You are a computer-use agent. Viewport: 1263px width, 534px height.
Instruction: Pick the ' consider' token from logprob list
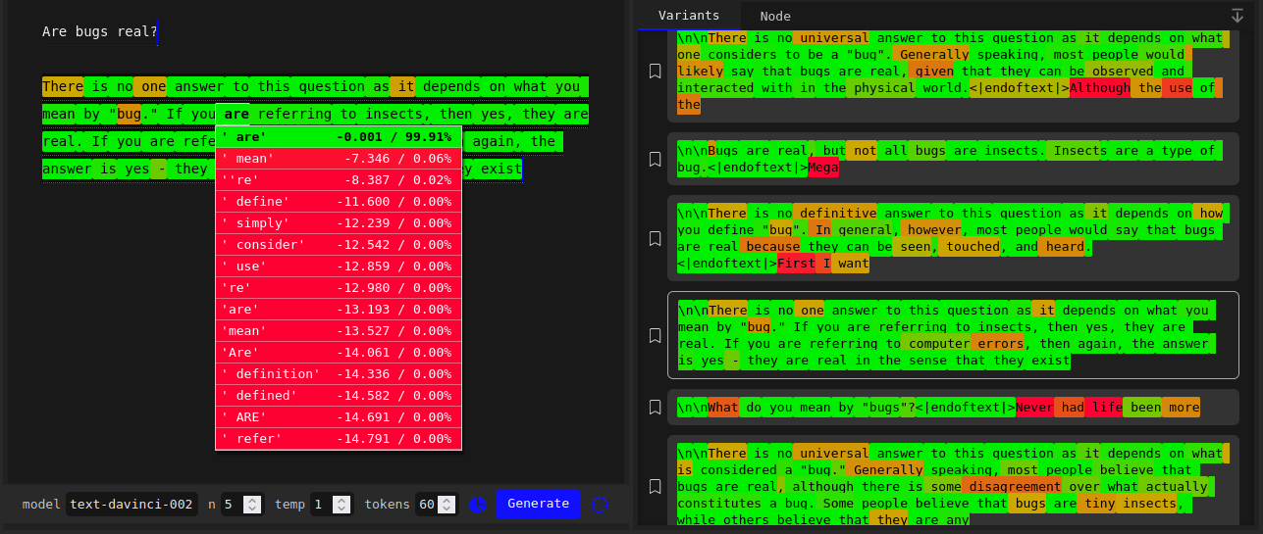339,244
